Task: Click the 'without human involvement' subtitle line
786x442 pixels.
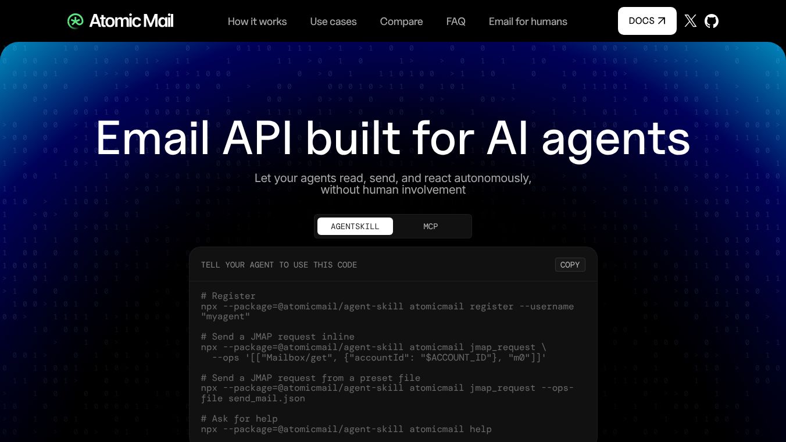Action: [393, 190]
